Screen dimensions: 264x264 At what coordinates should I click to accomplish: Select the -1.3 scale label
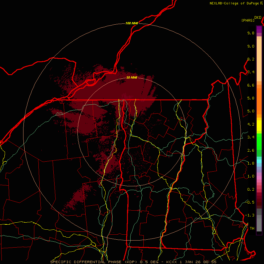(250, 215)
